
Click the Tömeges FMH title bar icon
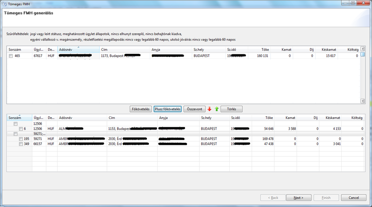tap(4, 3)
